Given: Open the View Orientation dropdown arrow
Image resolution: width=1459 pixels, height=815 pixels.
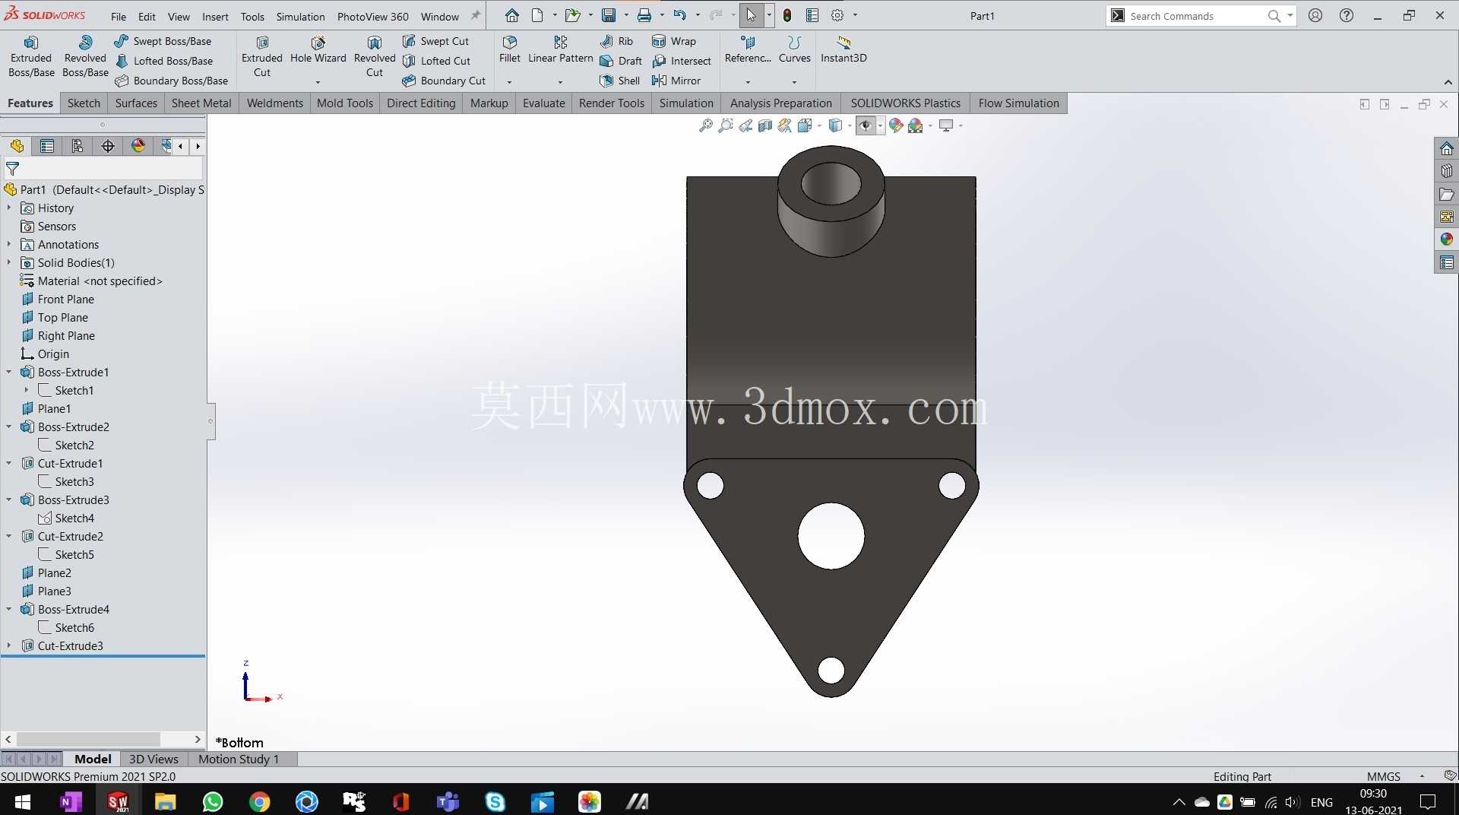Looking at the screenshot, I should [819, 125].
